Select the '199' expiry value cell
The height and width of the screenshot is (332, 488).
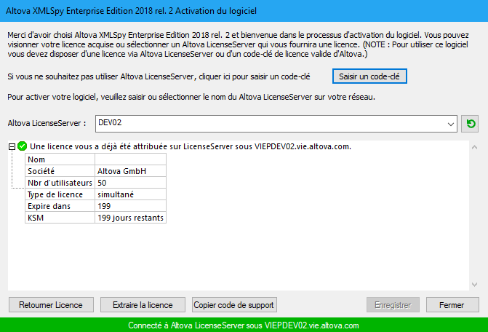[130, 206]
